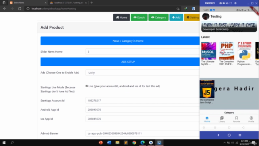The image size is (259, 146).
Task: Open the Python Programming book cover
Action: 244,51
